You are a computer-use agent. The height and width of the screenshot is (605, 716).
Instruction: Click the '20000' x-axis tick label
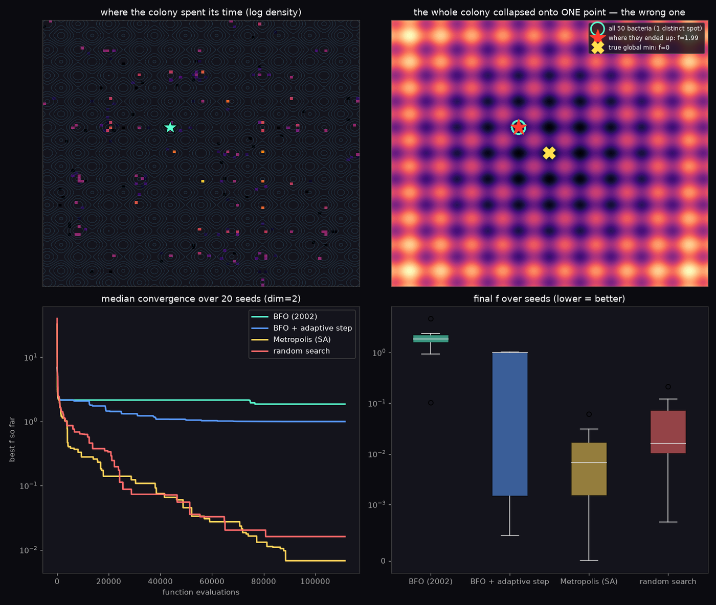coord(108,581)
